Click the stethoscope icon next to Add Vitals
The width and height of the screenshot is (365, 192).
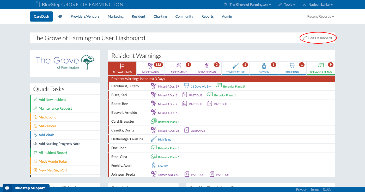[35, 135]
